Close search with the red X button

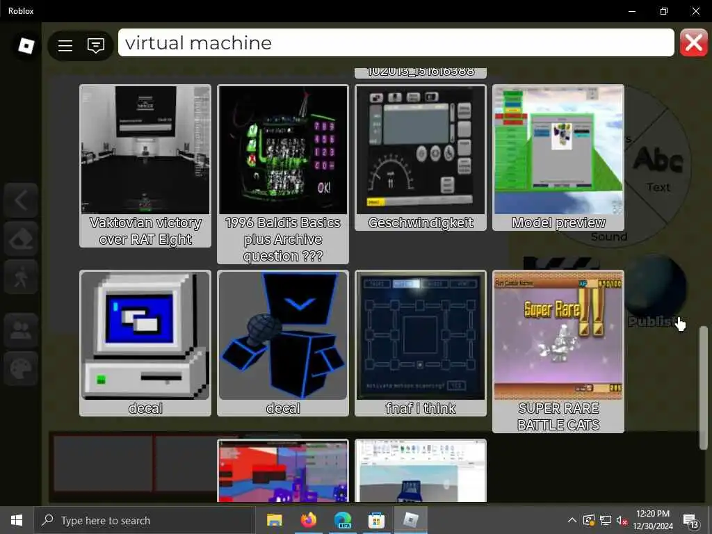693,42
